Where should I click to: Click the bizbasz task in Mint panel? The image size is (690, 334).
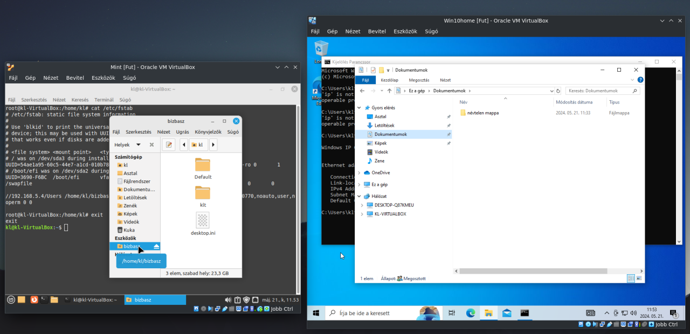pos(155,300)
